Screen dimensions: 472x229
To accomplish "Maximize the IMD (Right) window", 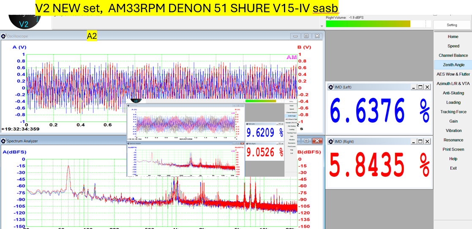I will point(421,141).
